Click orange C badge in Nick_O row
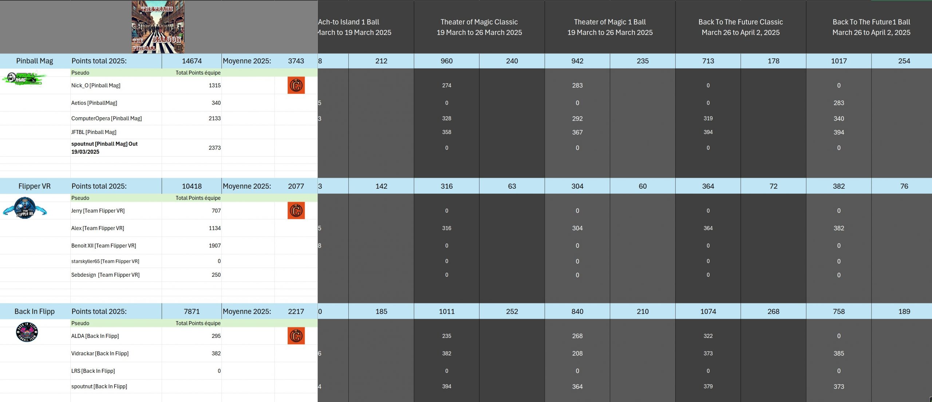This screenshot has width=932, height=402. [x=296, y=85]
